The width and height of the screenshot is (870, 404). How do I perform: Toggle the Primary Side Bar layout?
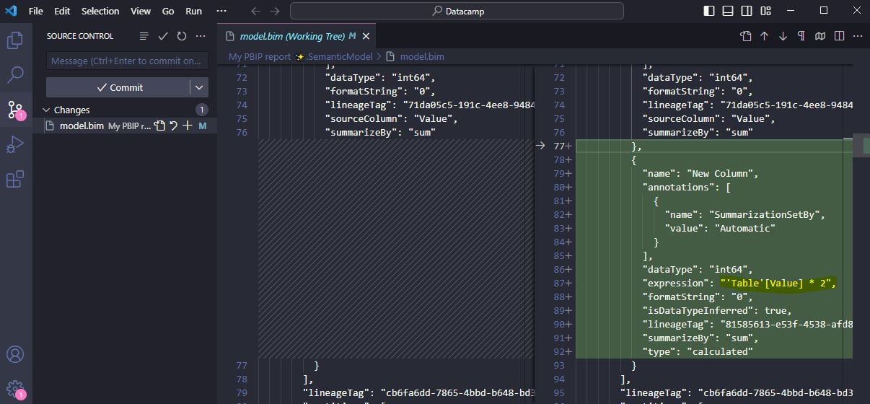point(709,11)
